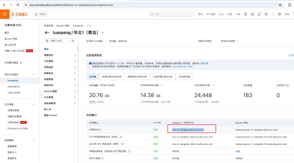
Task: Click the bucket menu search input
Action: [x=56, y=41]
